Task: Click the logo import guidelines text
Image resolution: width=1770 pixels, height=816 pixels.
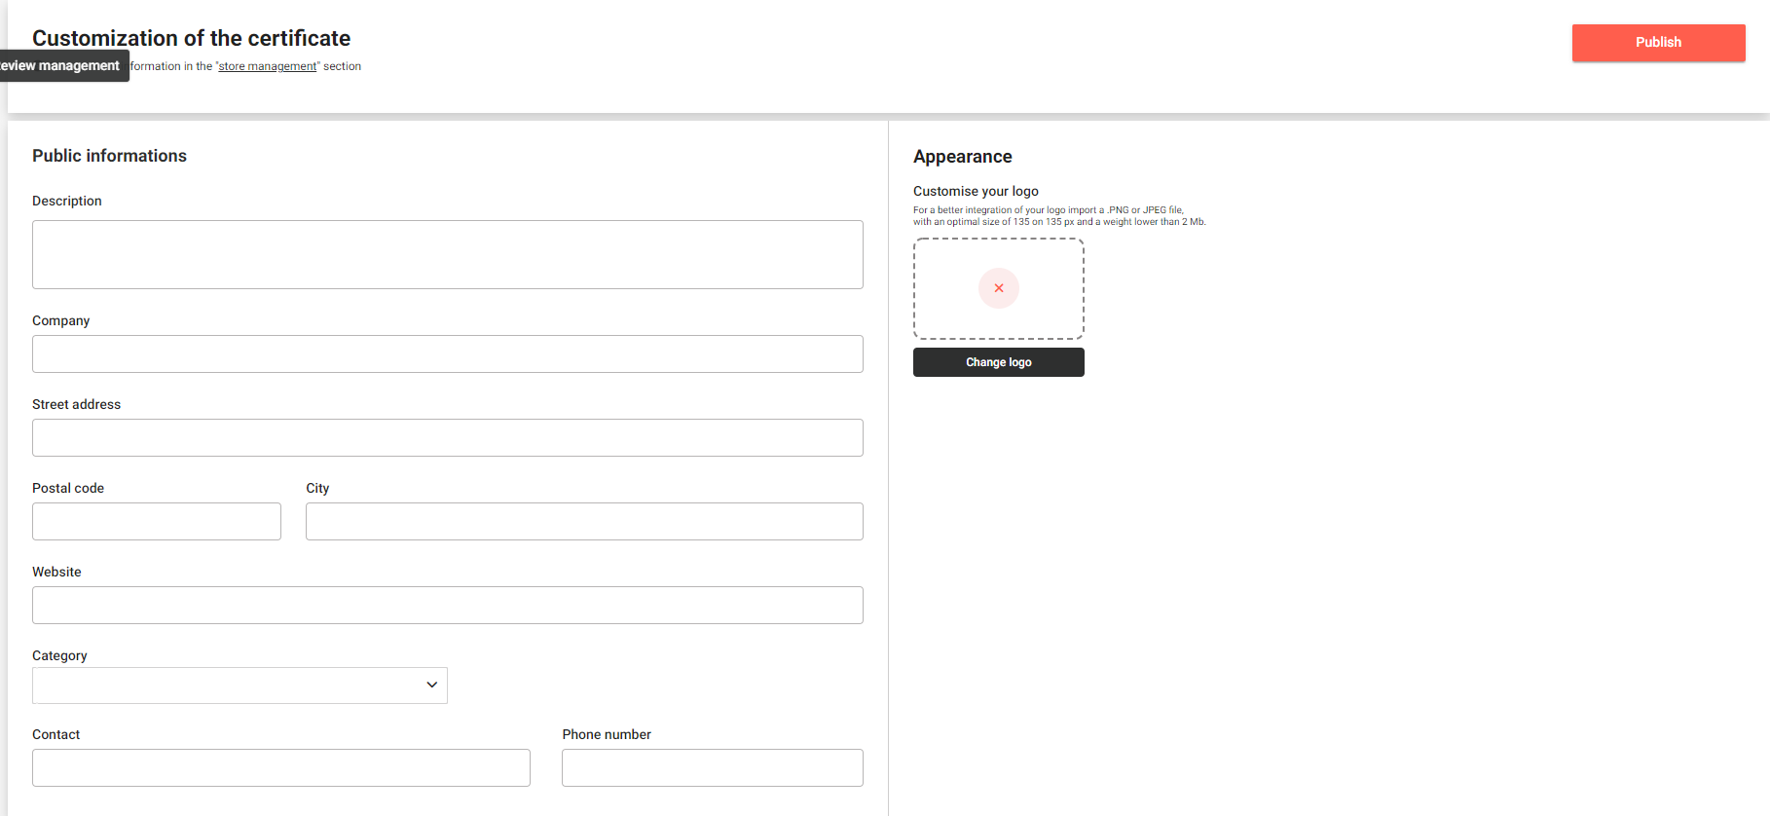Action: pos(1059,216)
